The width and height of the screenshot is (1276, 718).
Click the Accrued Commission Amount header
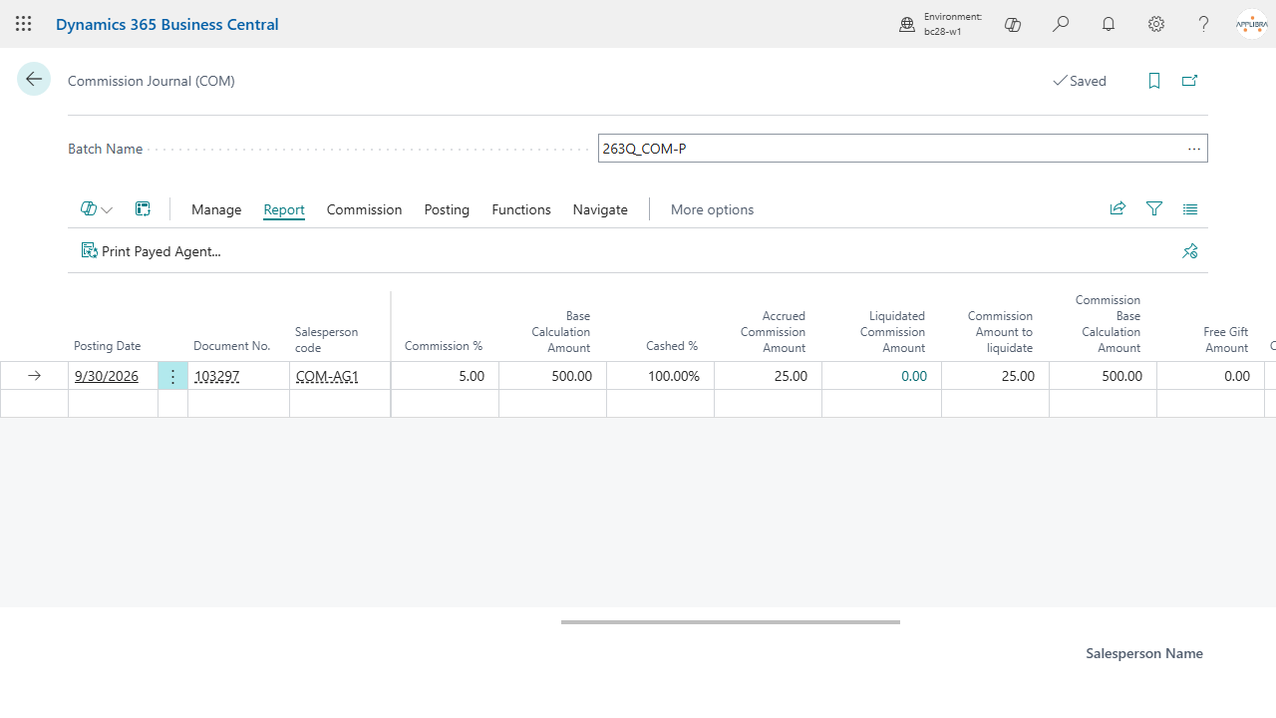click(x=773, y=332)
